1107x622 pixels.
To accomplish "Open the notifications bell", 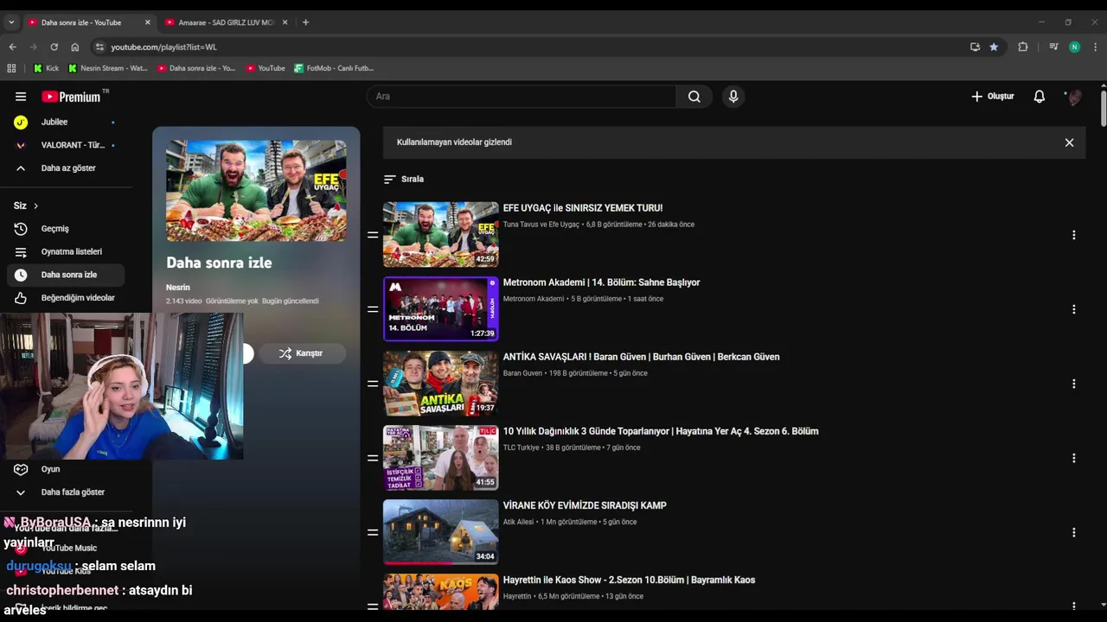I will (1040, 97).
